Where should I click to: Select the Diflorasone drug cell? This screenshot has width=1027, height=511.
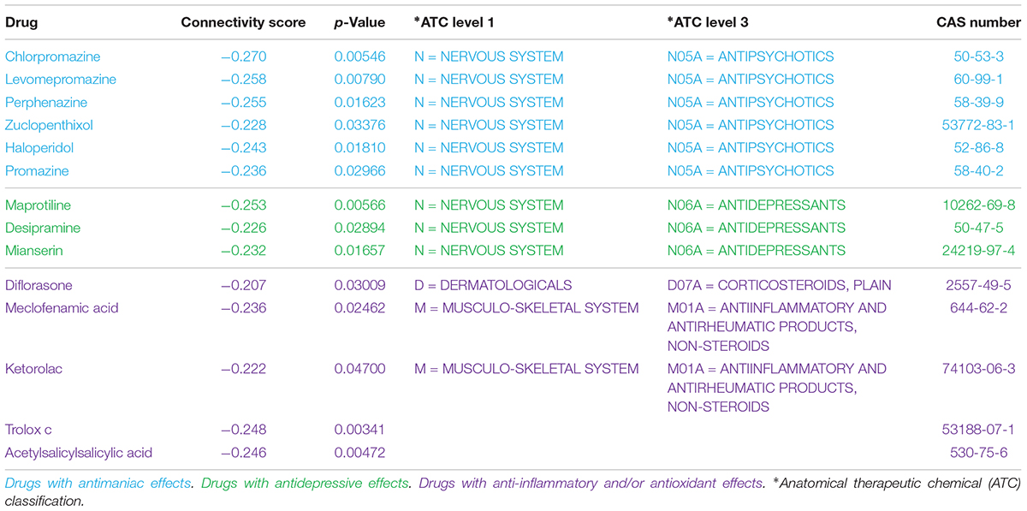click(x=40, y=285)
